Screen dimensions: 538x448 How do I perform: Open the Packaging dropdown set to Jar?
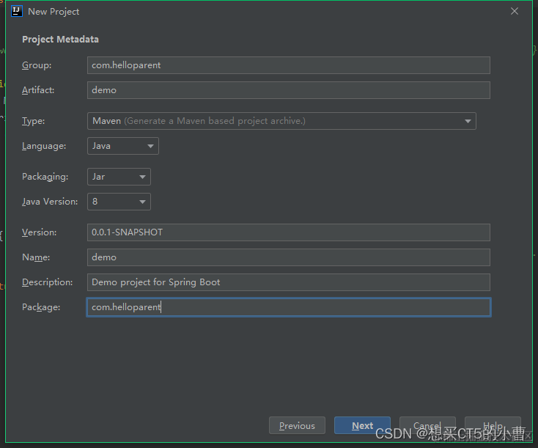coord(119,177)
